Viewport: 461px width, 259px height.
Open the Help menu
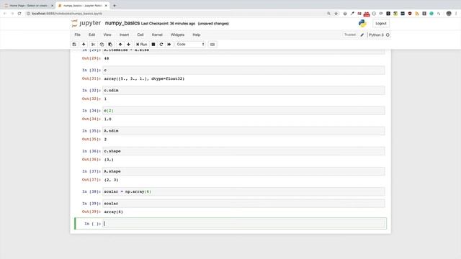197,35
